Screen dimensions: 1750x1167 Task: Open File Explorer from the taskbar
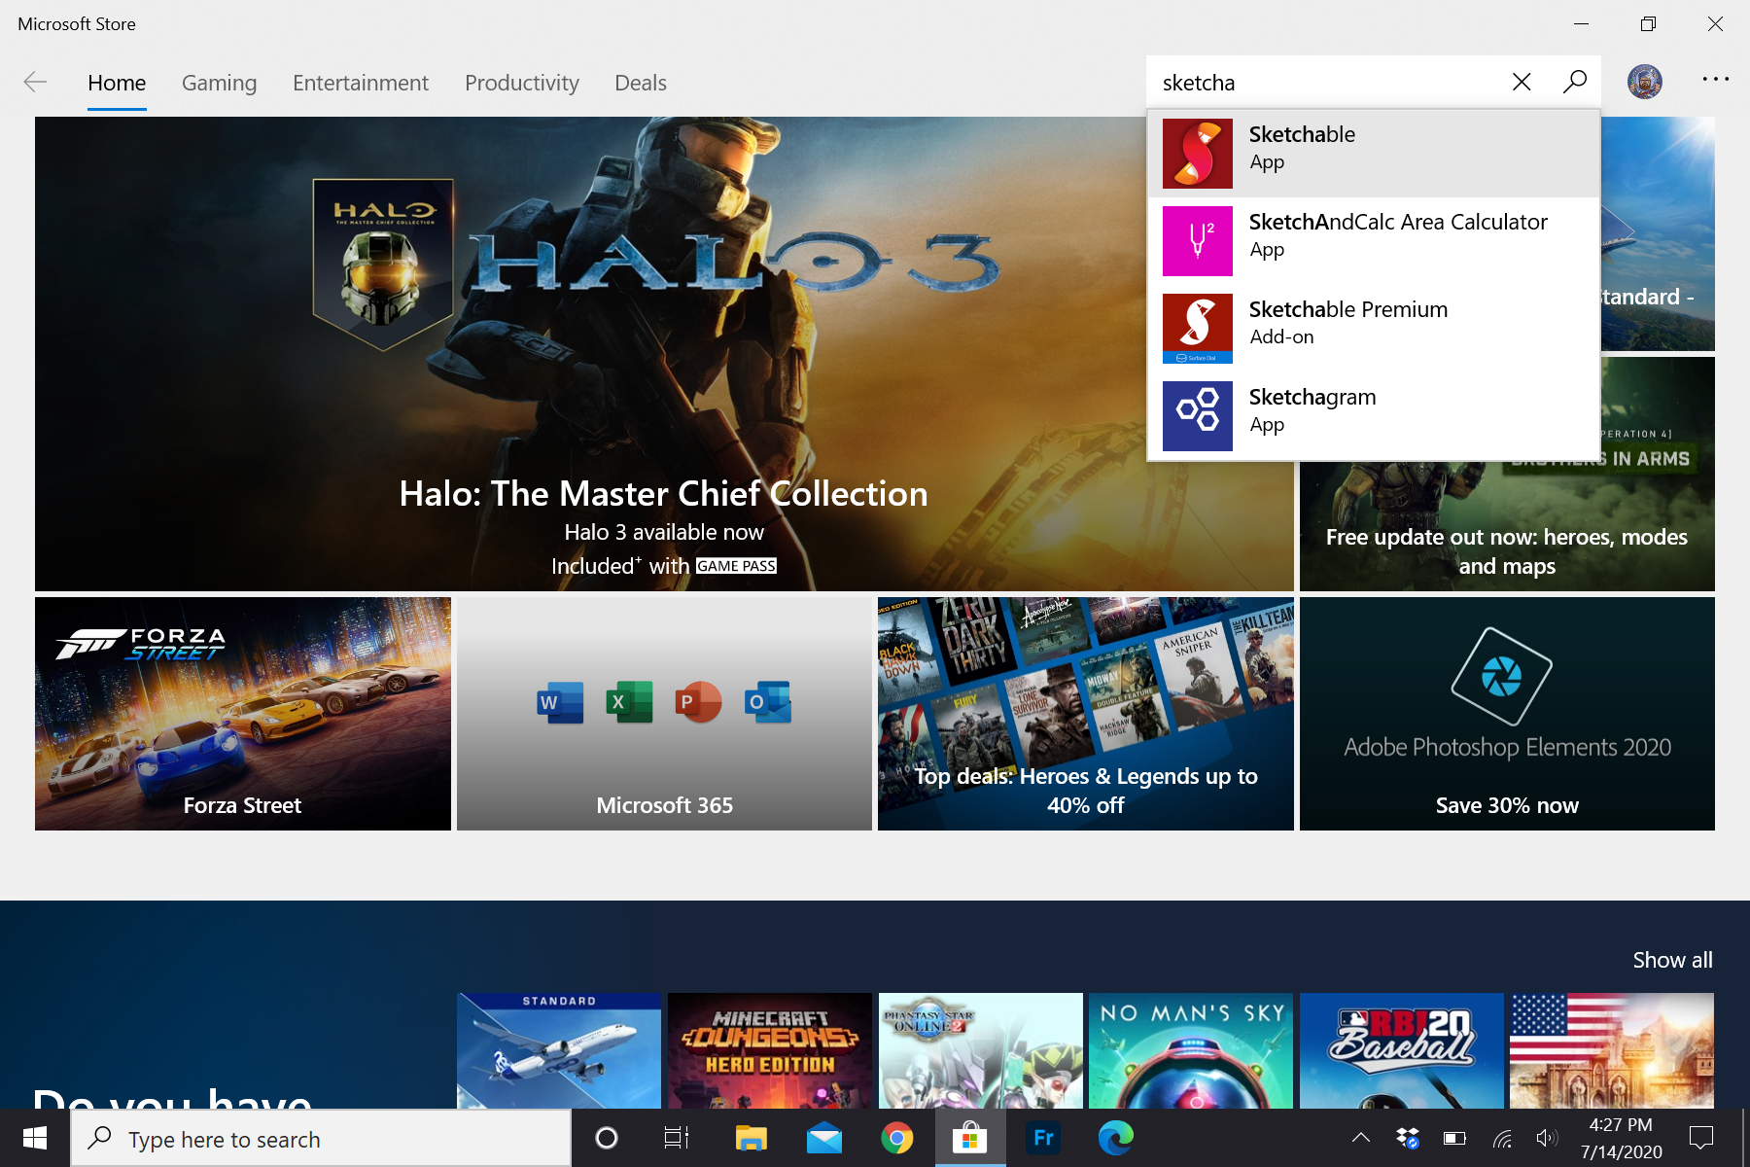(x=752, y=1138)
